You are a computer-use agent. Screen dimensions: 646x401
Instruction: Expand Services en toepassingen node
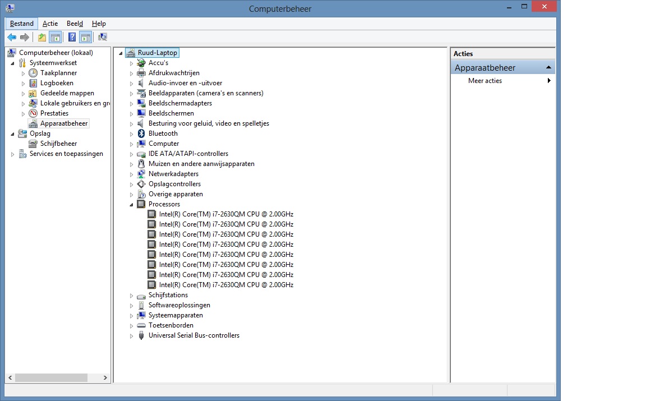coord(12,154)
